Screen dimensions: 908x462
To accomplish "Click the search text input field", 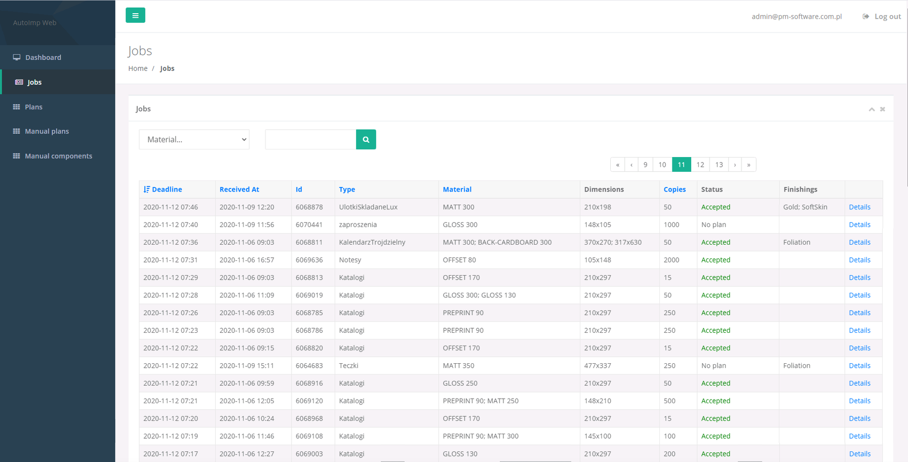I will (310, 139).
